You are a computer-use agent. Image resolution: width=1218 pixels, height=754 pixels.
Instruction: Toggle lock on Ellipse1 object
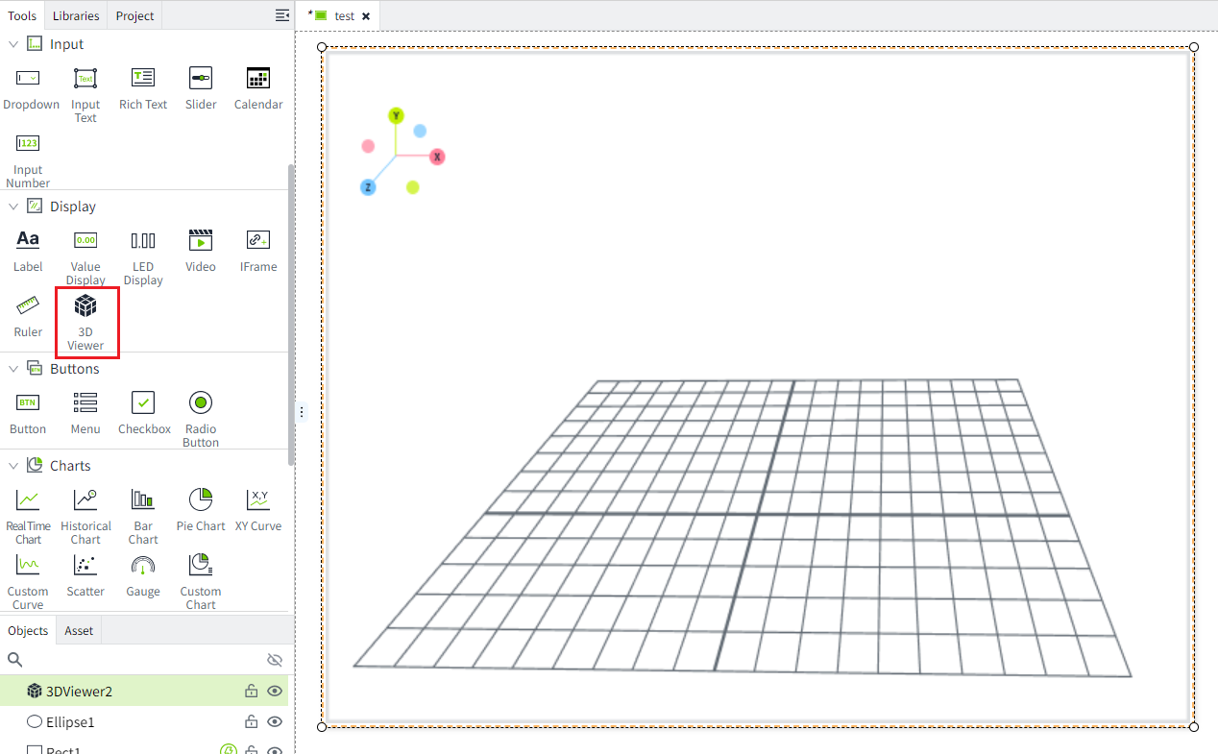point(251,722)
